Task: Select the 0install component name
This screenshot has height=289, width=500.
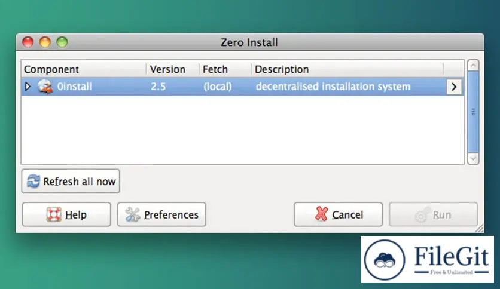Action: tap(74, 87)
